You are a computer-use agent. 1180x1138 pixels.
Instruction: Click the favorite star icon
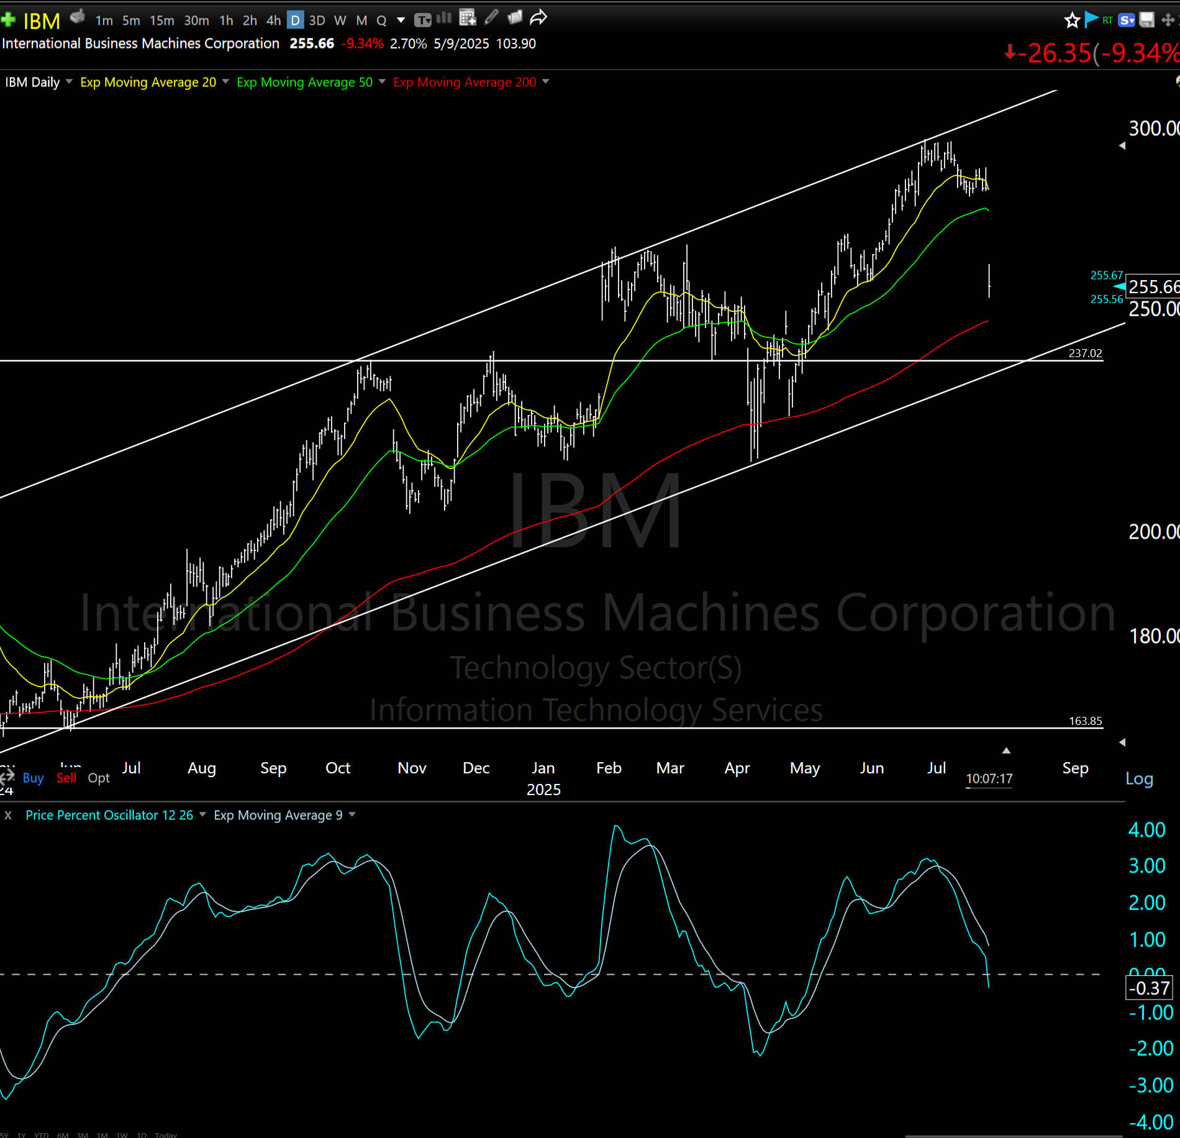click(x=1072, y=20)
